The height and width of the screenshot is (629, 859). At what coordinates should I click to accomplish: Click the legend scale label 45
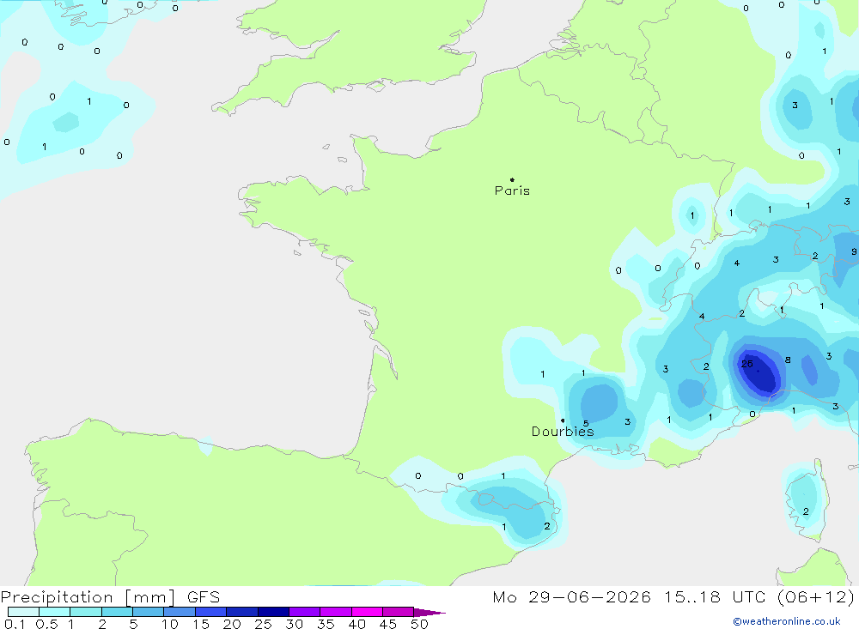(388, 624)
